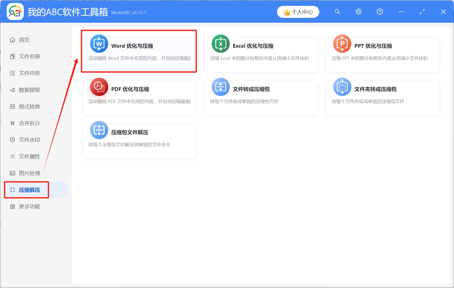This screenshot has width=454, height=288.
Task: Open 压缩包文件解压 card title
Action: tap(130, 132)
